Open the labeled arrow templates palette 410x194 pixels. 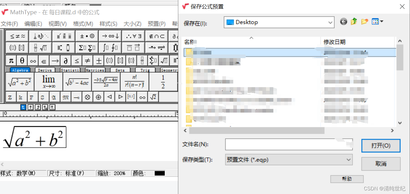point(157,48)
